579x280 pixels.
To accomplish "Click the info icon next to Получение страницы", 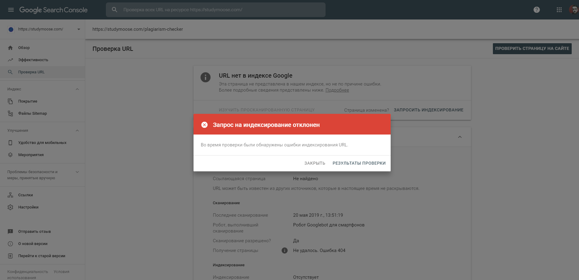I will tap(284, 250).
